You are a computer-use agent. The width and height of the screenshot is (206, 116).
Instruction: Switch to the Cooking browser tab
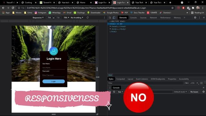click(28, 3)
